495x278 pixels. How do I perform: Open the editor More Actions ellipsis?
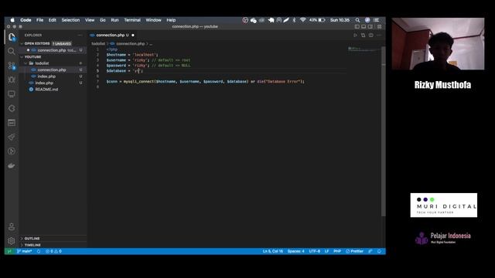point(379,36)
